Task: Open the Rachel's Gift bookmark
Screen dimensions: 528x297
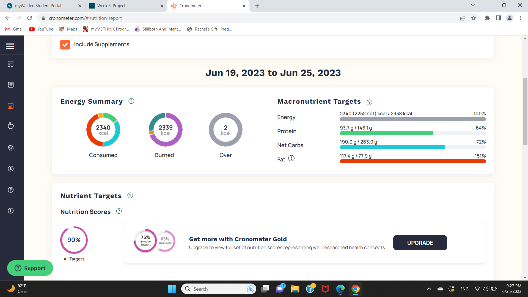Action: (209, 29)
